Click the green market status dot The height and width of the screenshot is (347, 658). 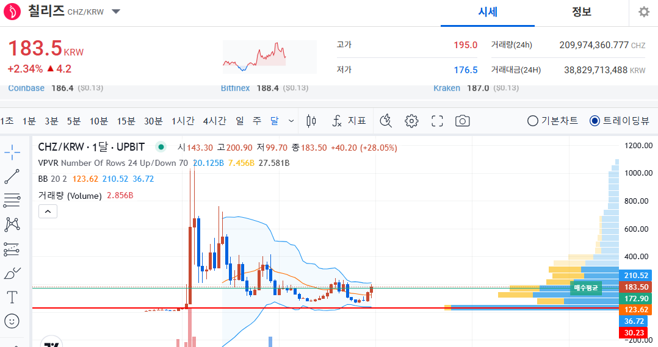click(x=161, y=147)
